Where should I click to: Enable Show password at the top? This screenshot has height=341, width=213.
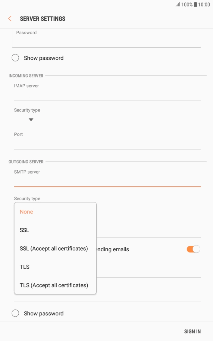(15, 58)
